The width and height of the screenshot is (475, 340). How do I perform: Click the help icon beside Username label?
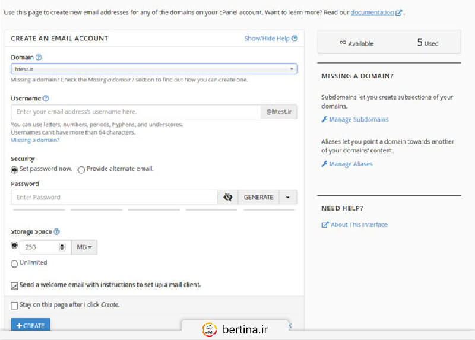tap(46, 98)
